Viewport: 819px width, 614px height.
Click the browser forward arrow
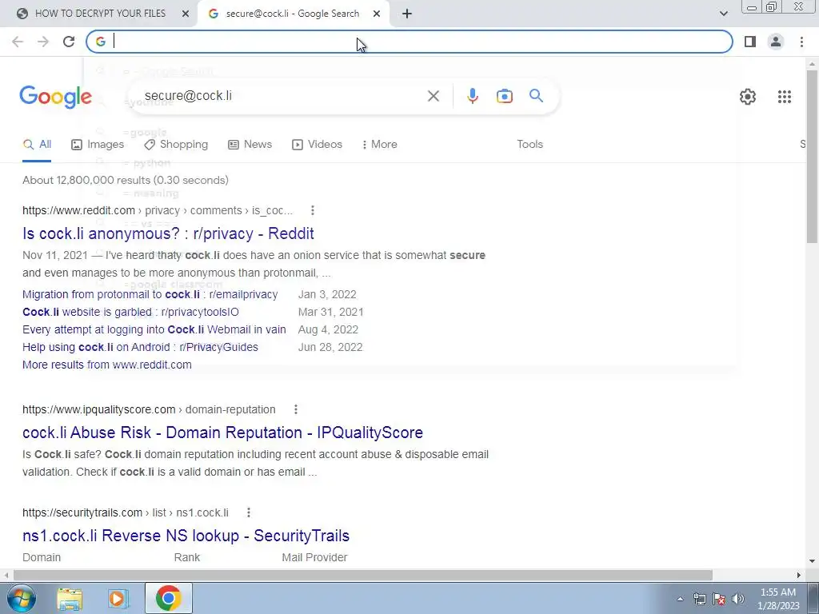43,42
